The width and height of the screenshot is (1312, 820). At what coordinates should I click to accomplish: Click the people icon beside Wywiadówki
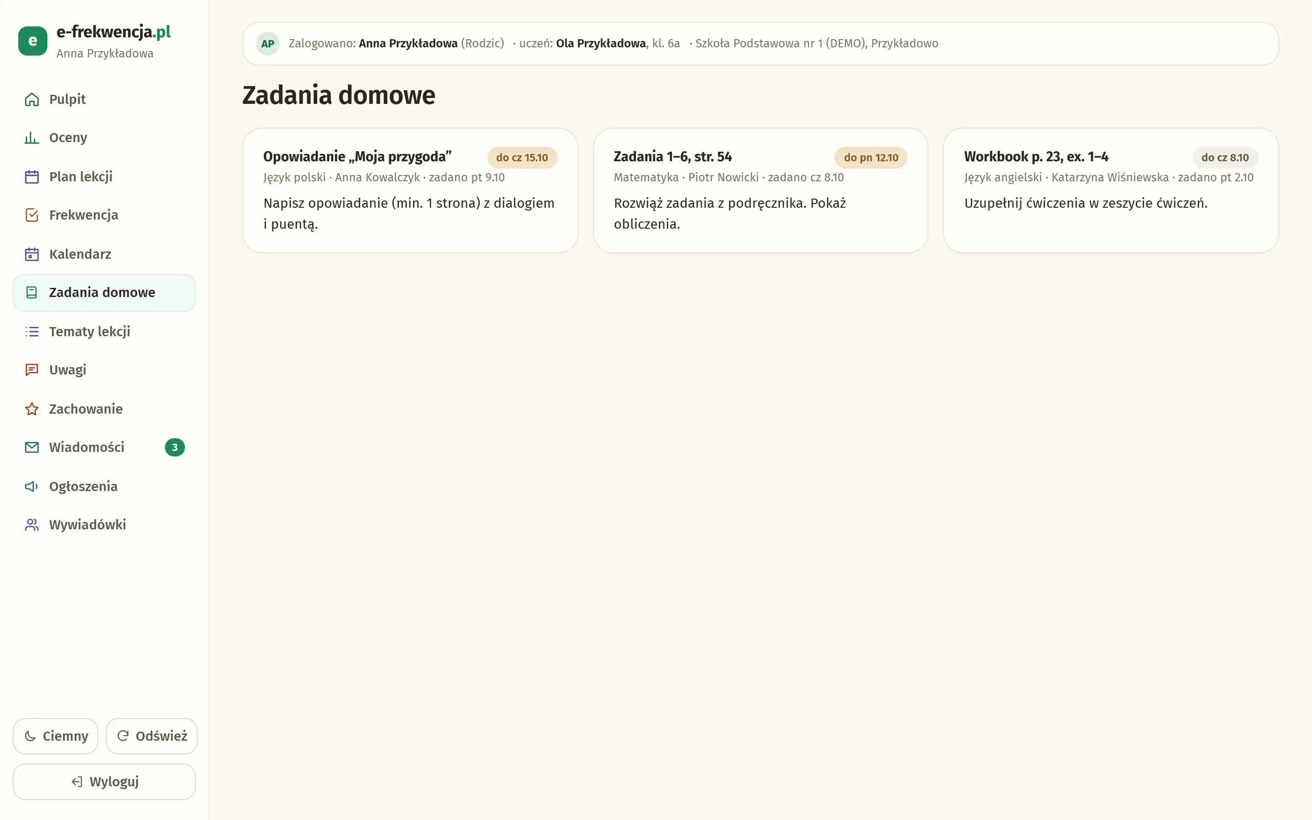[x=32, y=525]
